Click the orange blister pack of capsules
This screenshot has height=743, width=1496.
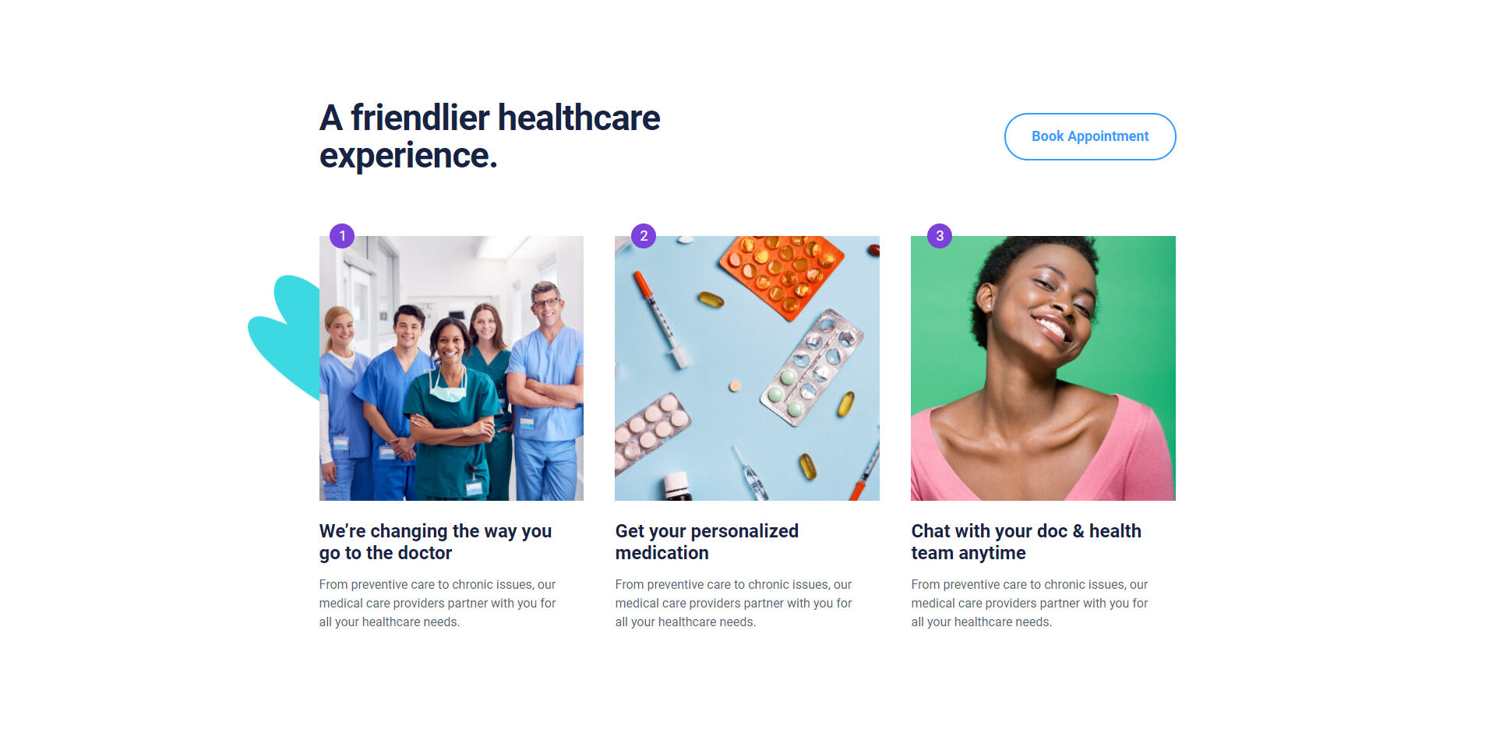pyautogui.click(x=782, y=273)
